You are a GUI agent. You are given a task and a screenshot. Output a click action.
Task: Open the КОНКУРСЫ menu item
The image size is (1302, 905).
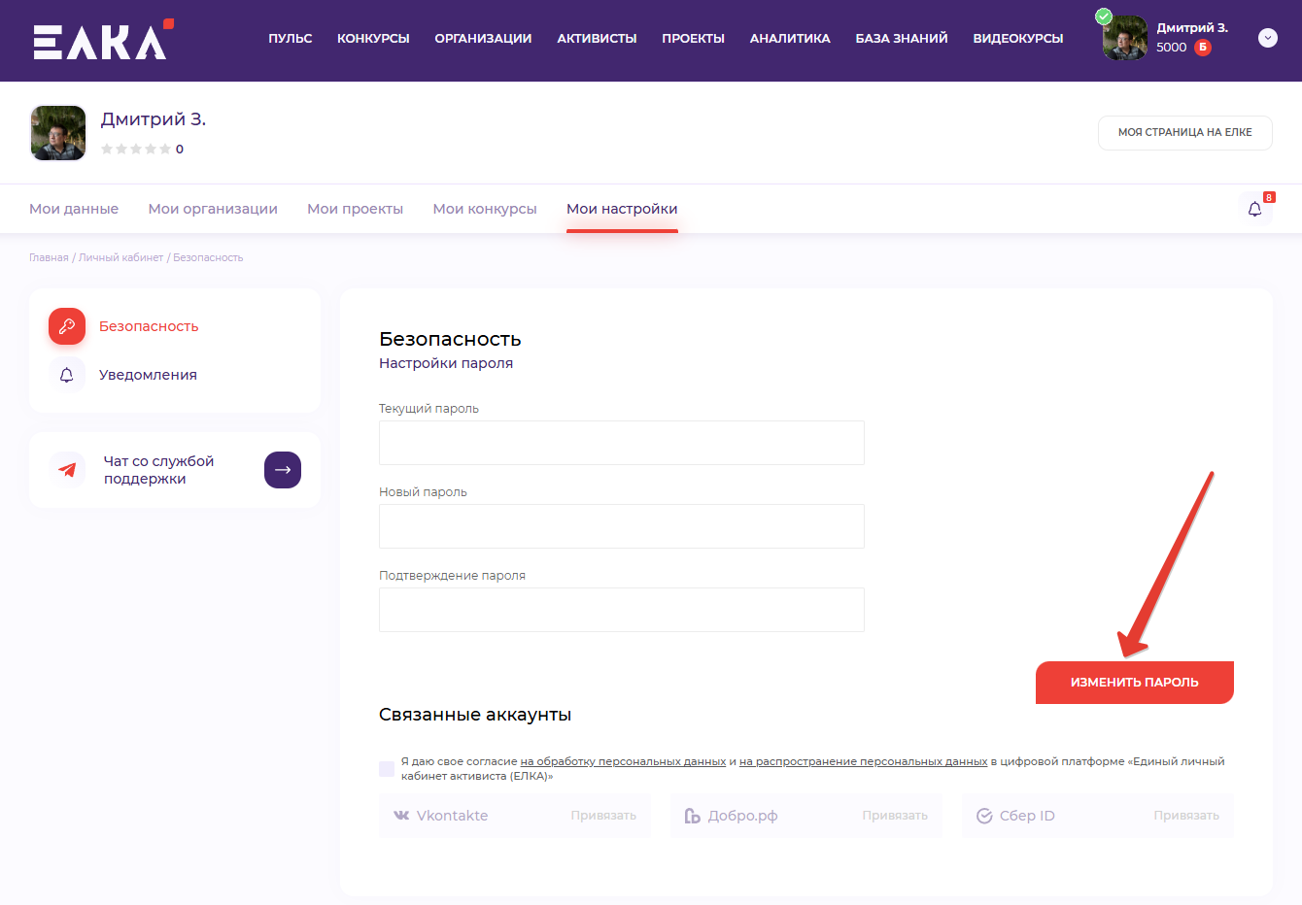[373, 39]
